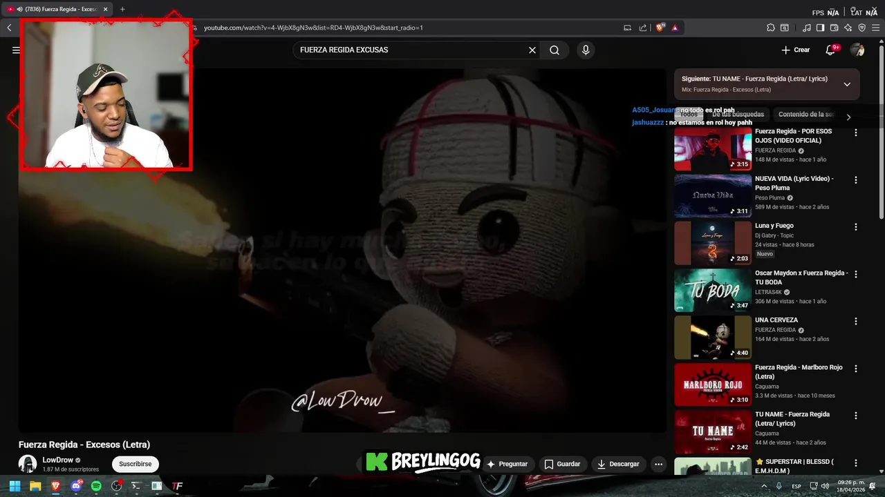The image size is (885, 497).
Task: Click the Crear button
Action: click(x=795, y=50)
